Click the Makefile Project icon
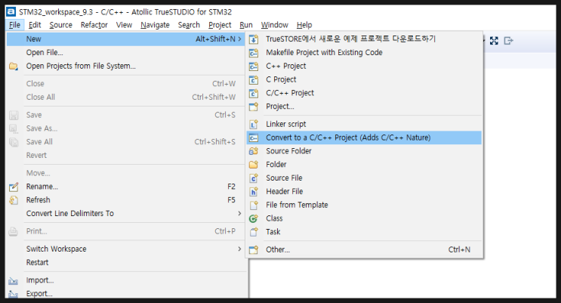561x303 pixels. (x=254, y=53)
